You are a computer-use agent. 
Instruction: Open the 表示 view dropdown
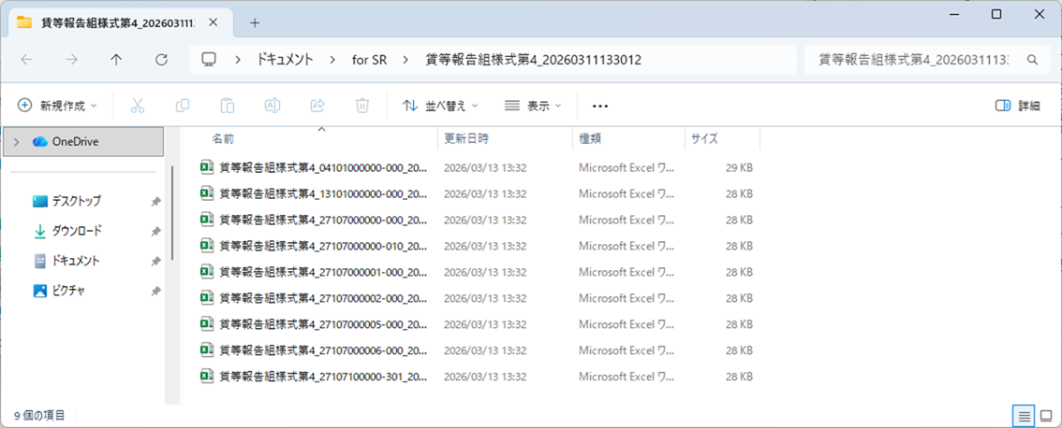534,106
